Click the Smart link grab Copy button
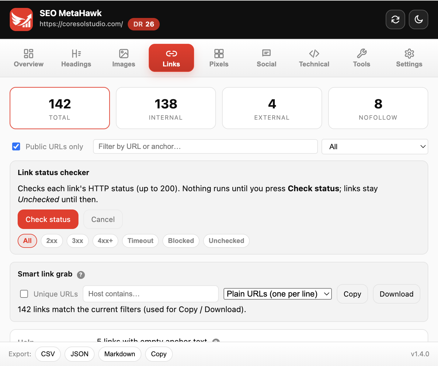438x366 pixels. pyautogui.click(x=352, y=294)
